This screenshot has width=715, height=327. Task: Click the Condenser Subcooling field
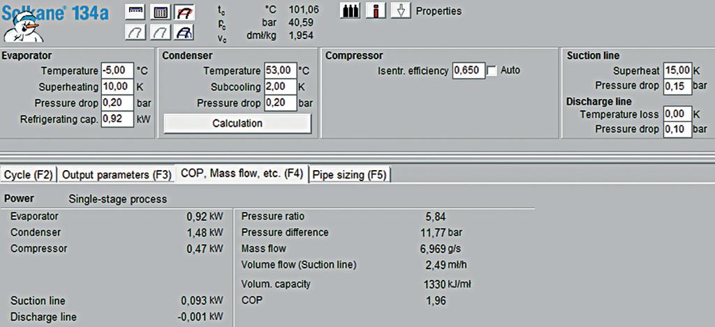click(x=281, y=87)
